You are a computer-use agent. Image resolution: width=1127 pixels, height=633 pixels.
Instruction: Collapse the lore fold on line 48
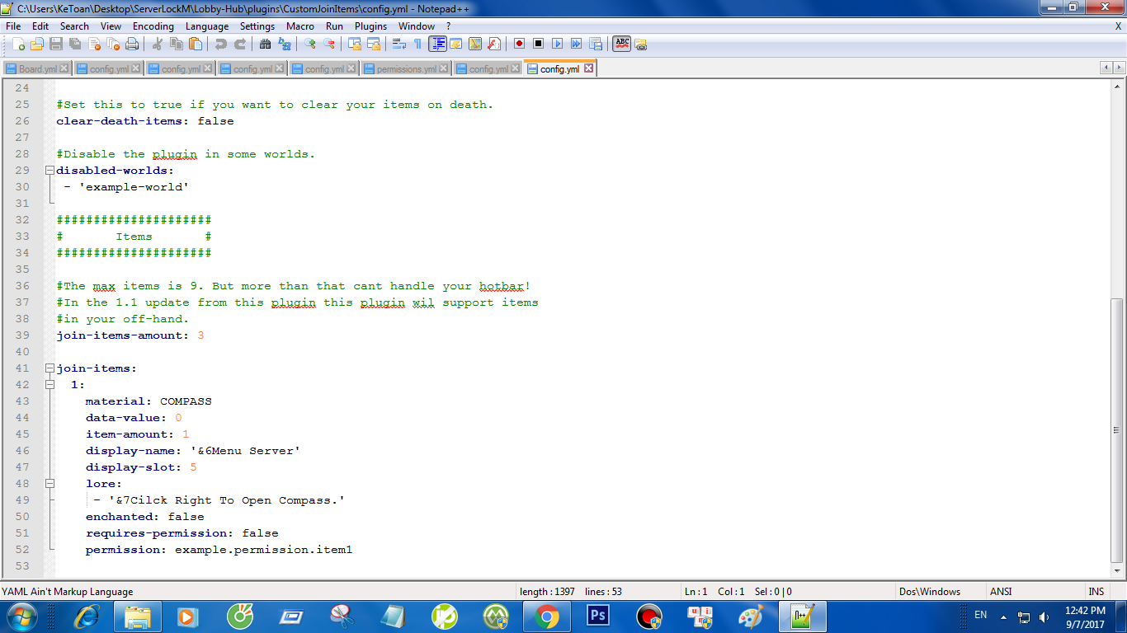tap(50, 484)
